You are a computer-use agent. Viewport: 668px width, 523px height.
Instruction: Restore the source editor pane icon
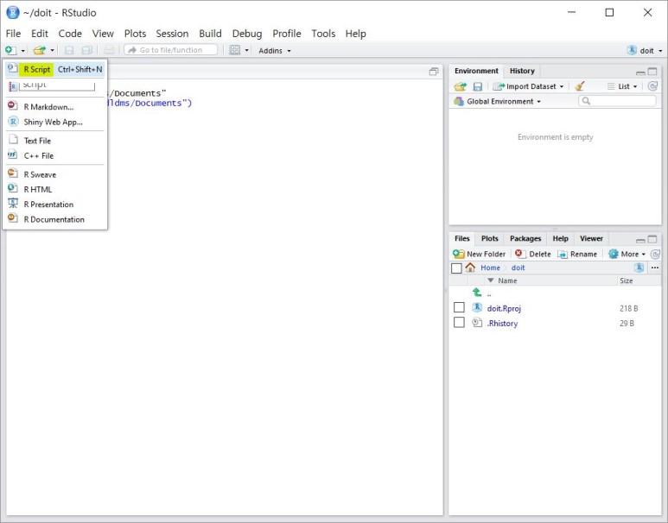(434, 72)
